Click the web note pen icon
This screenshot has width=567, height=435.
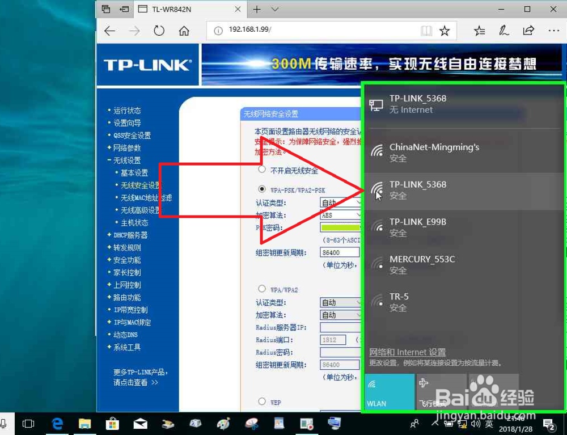point(503,31)
